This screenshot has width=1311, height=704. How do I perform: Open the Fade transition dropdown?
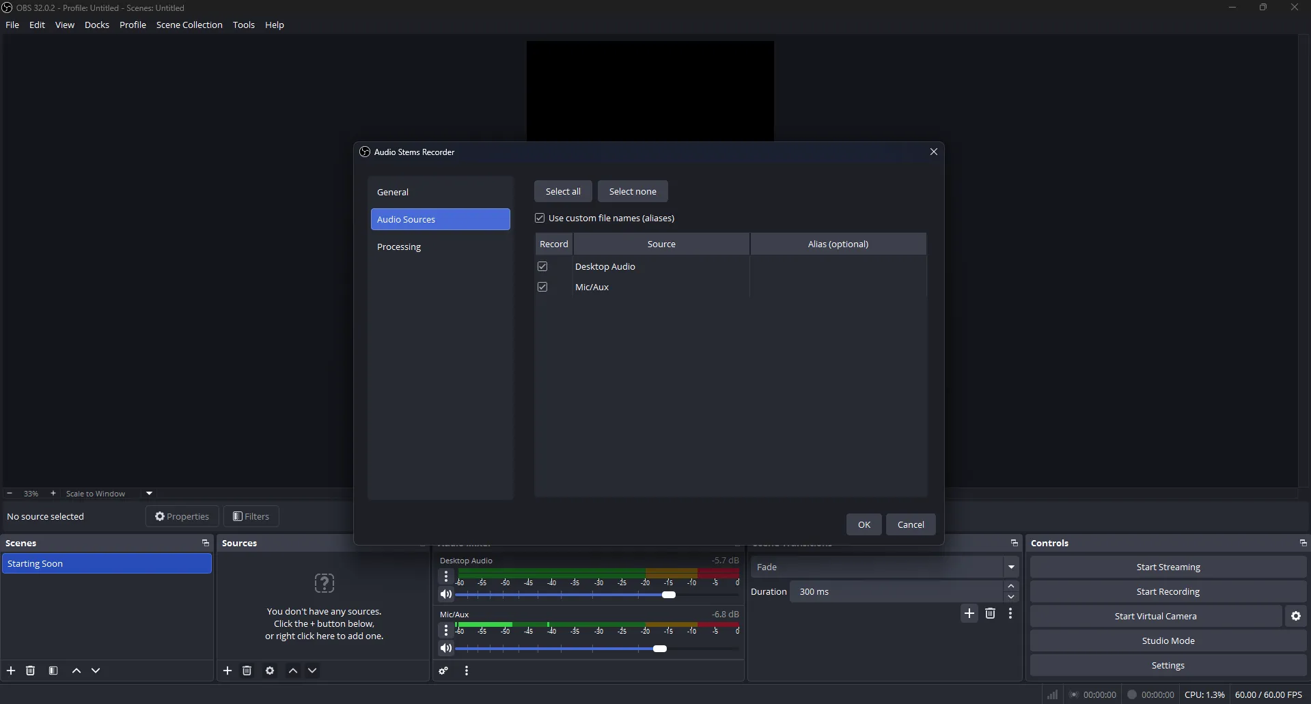tap(1012, 567)
